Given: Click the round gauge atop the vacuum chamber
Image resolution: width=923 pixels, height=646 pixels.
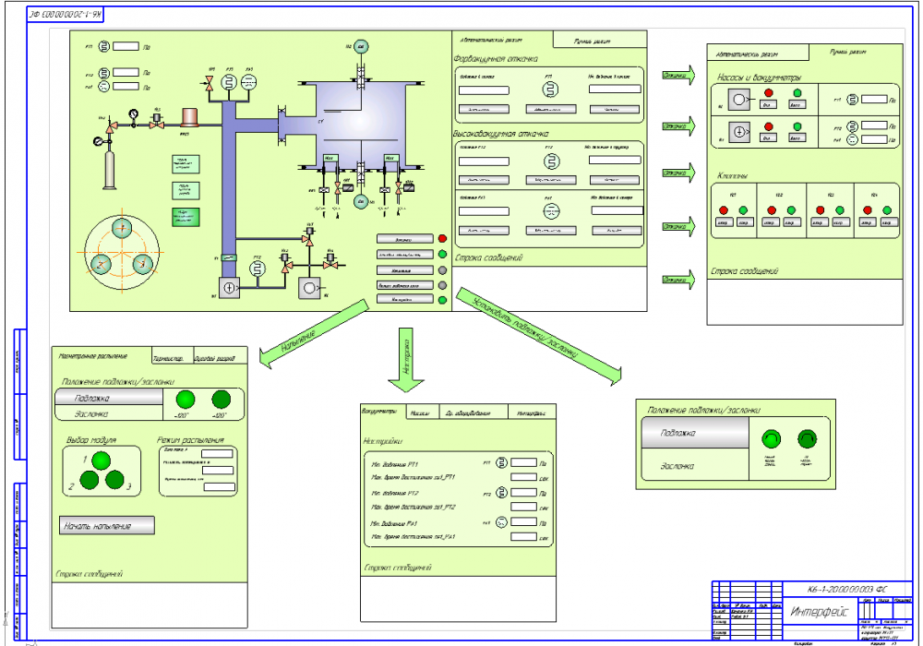Looking at the screenshot, I should click(361, 46).
